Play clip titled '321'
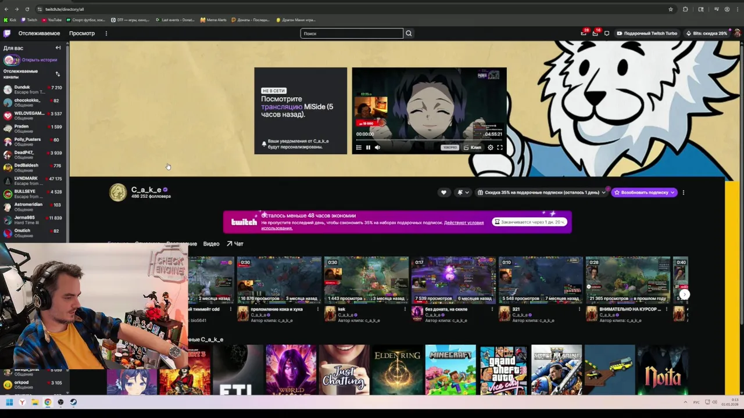Viewport: 744px width, 418px height. (541, 280)
